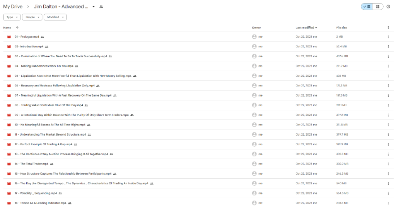
Task: Expand the Modified filter dropdown
Action: point(55,17)
